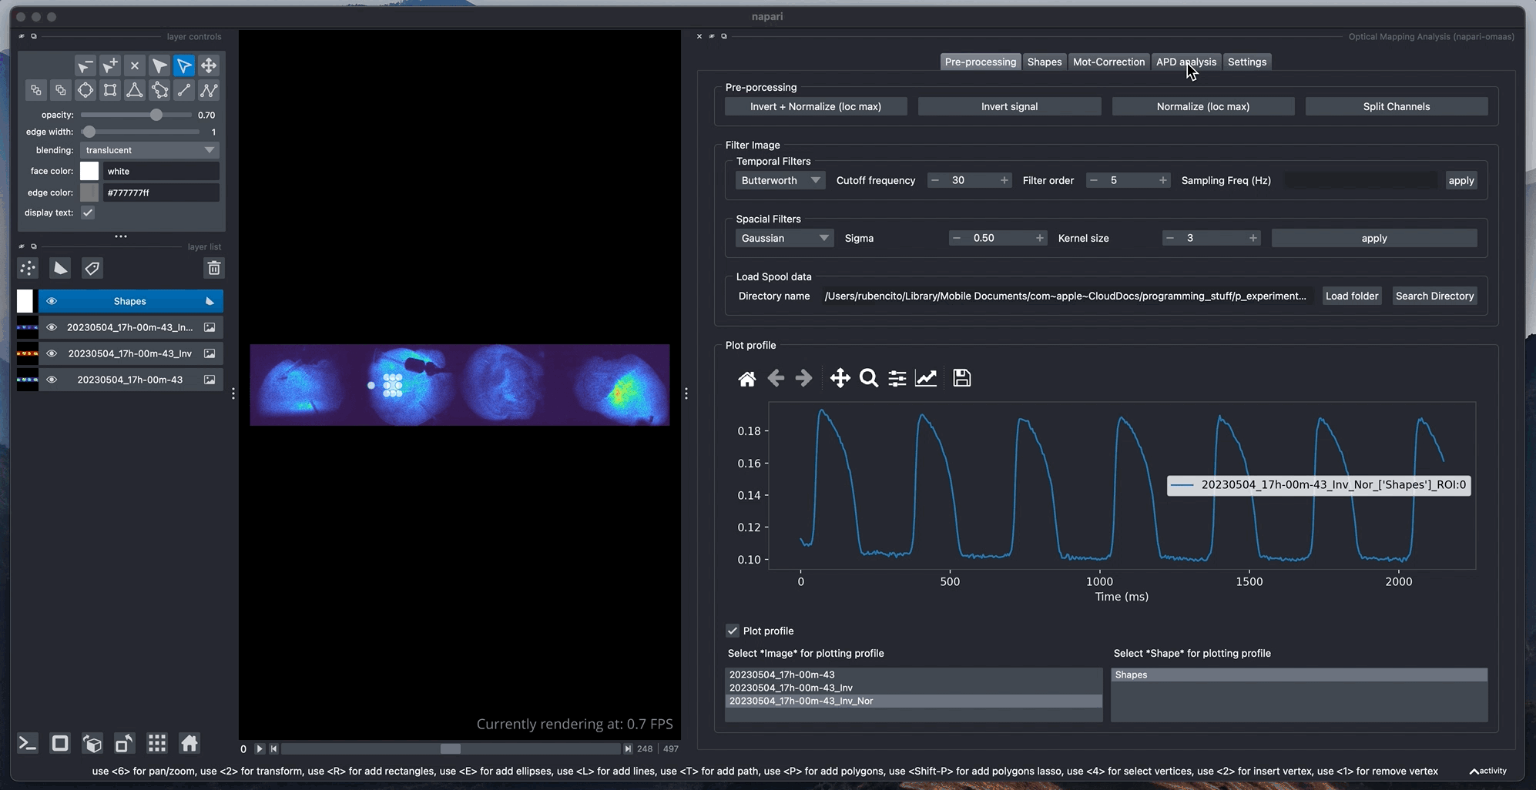
Task: Enable zoom-to-rectangle on the plot
Action: 869,378
